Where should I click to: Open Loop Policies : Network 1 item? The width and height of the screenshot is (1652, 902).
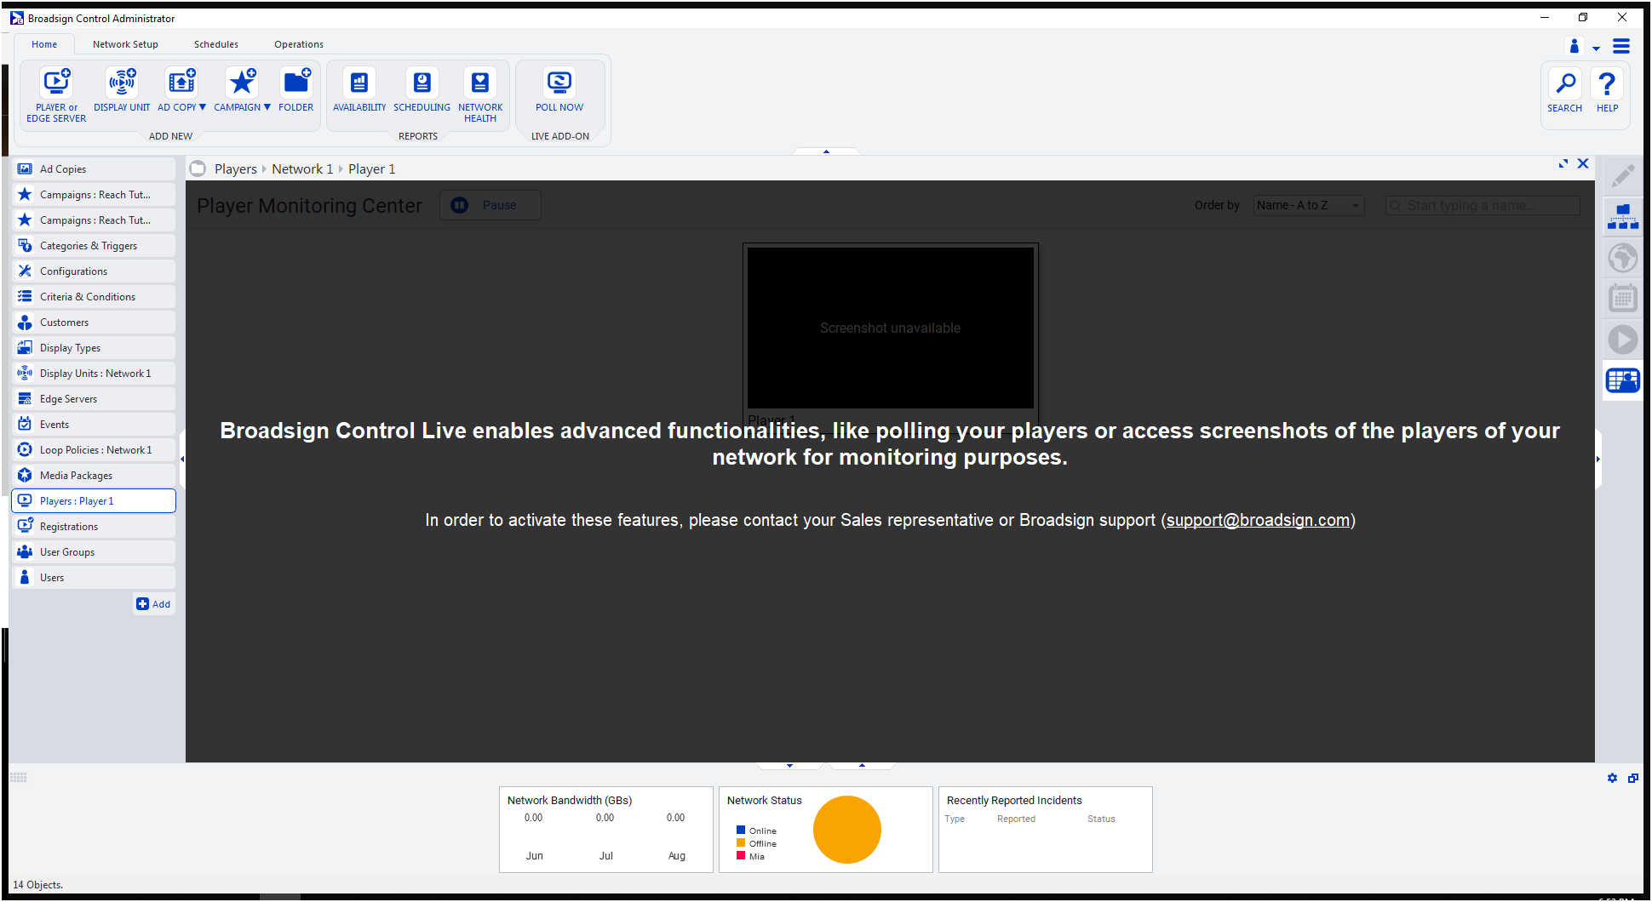click(x=94, y=450)
